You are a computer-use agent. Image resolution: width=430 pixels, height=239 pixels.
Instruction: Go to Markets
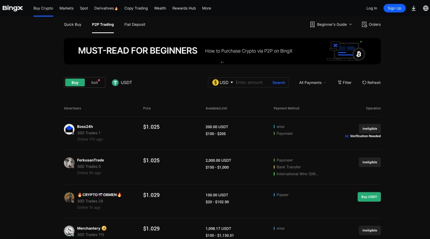point(66,8)
